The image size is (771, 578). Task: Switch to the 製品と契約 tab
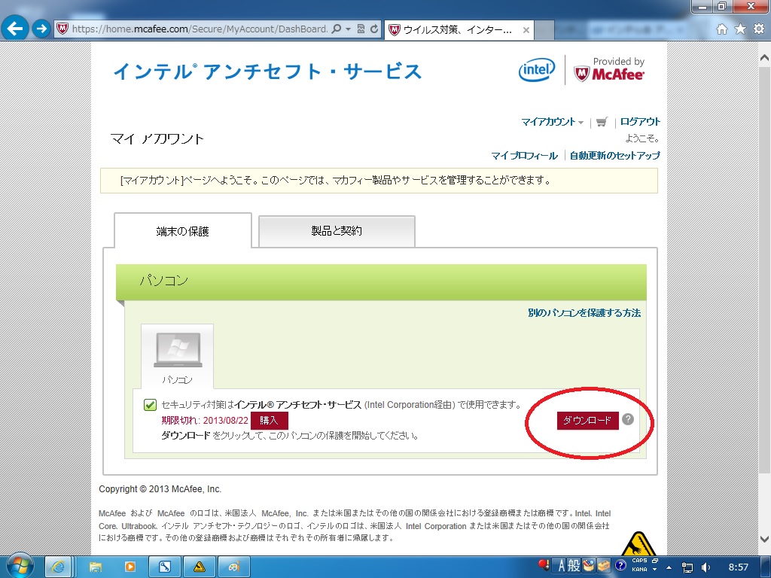(337, 231)
